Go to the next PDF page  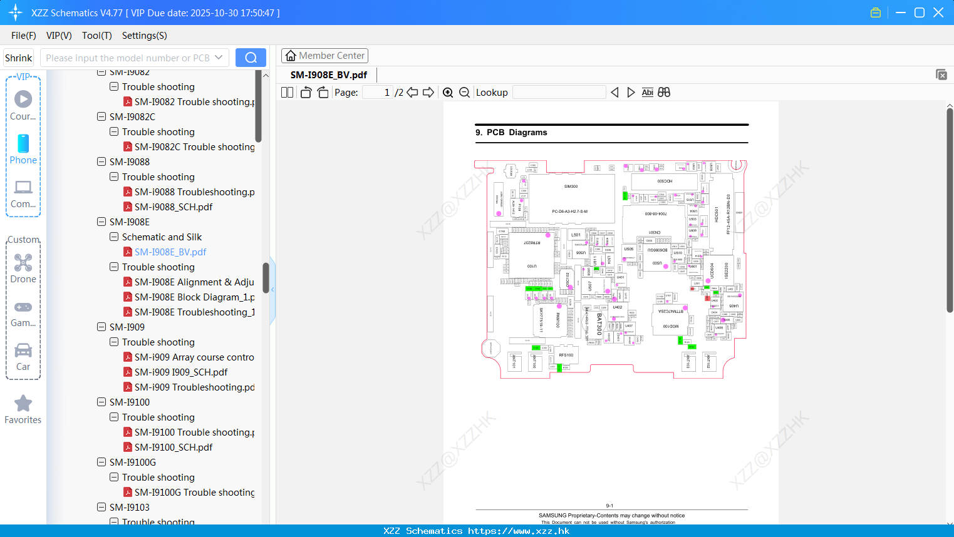tap(428, 92)
